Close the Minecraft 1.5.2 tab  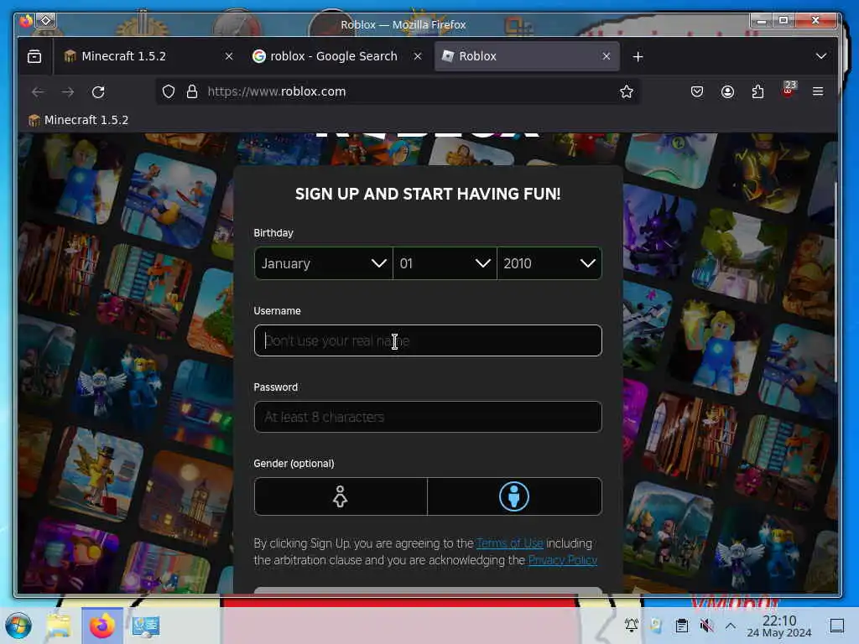pos(229,56)
